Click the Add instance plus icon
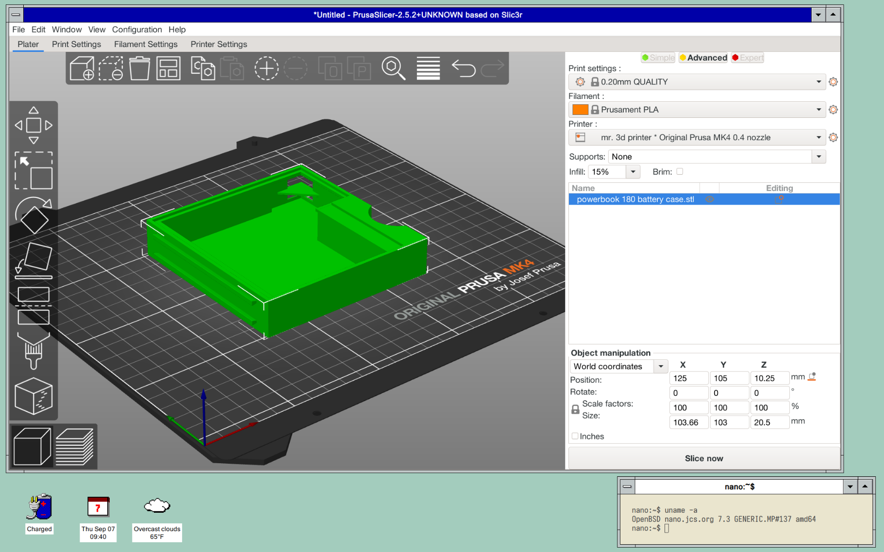884x552 pixels. [267, 68]
